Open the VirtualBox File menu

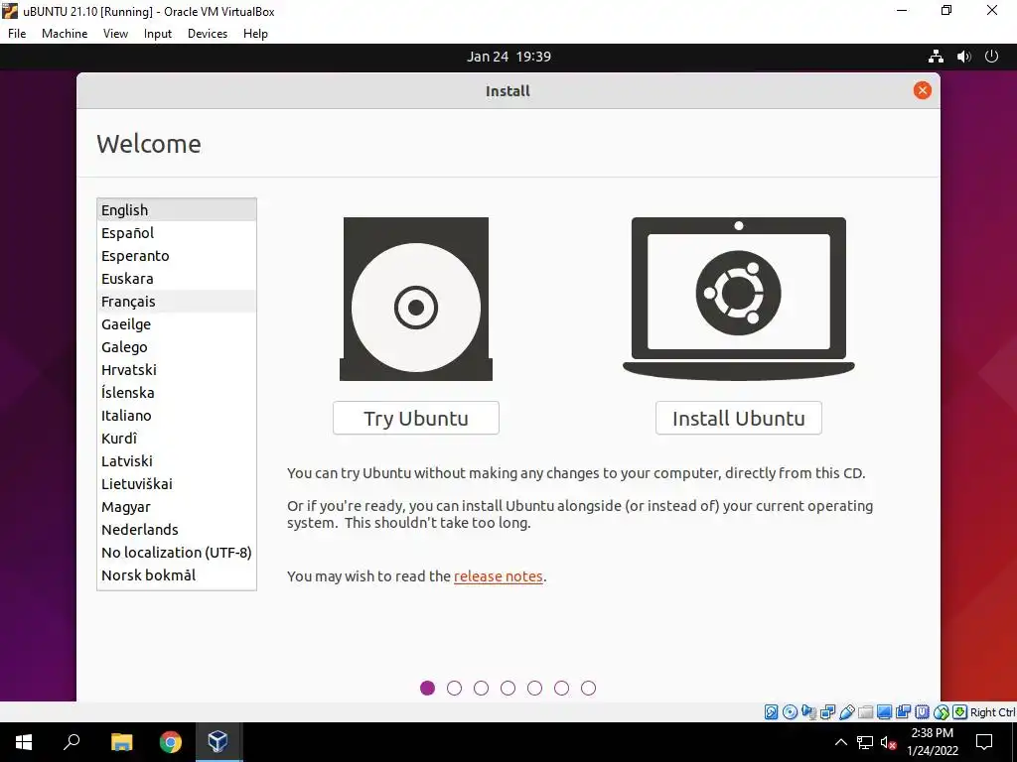point(17,34)
